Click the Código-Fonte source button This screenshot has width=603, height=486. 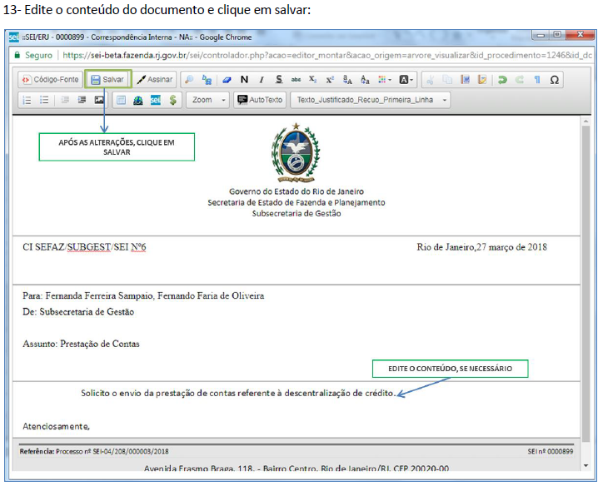50,80
